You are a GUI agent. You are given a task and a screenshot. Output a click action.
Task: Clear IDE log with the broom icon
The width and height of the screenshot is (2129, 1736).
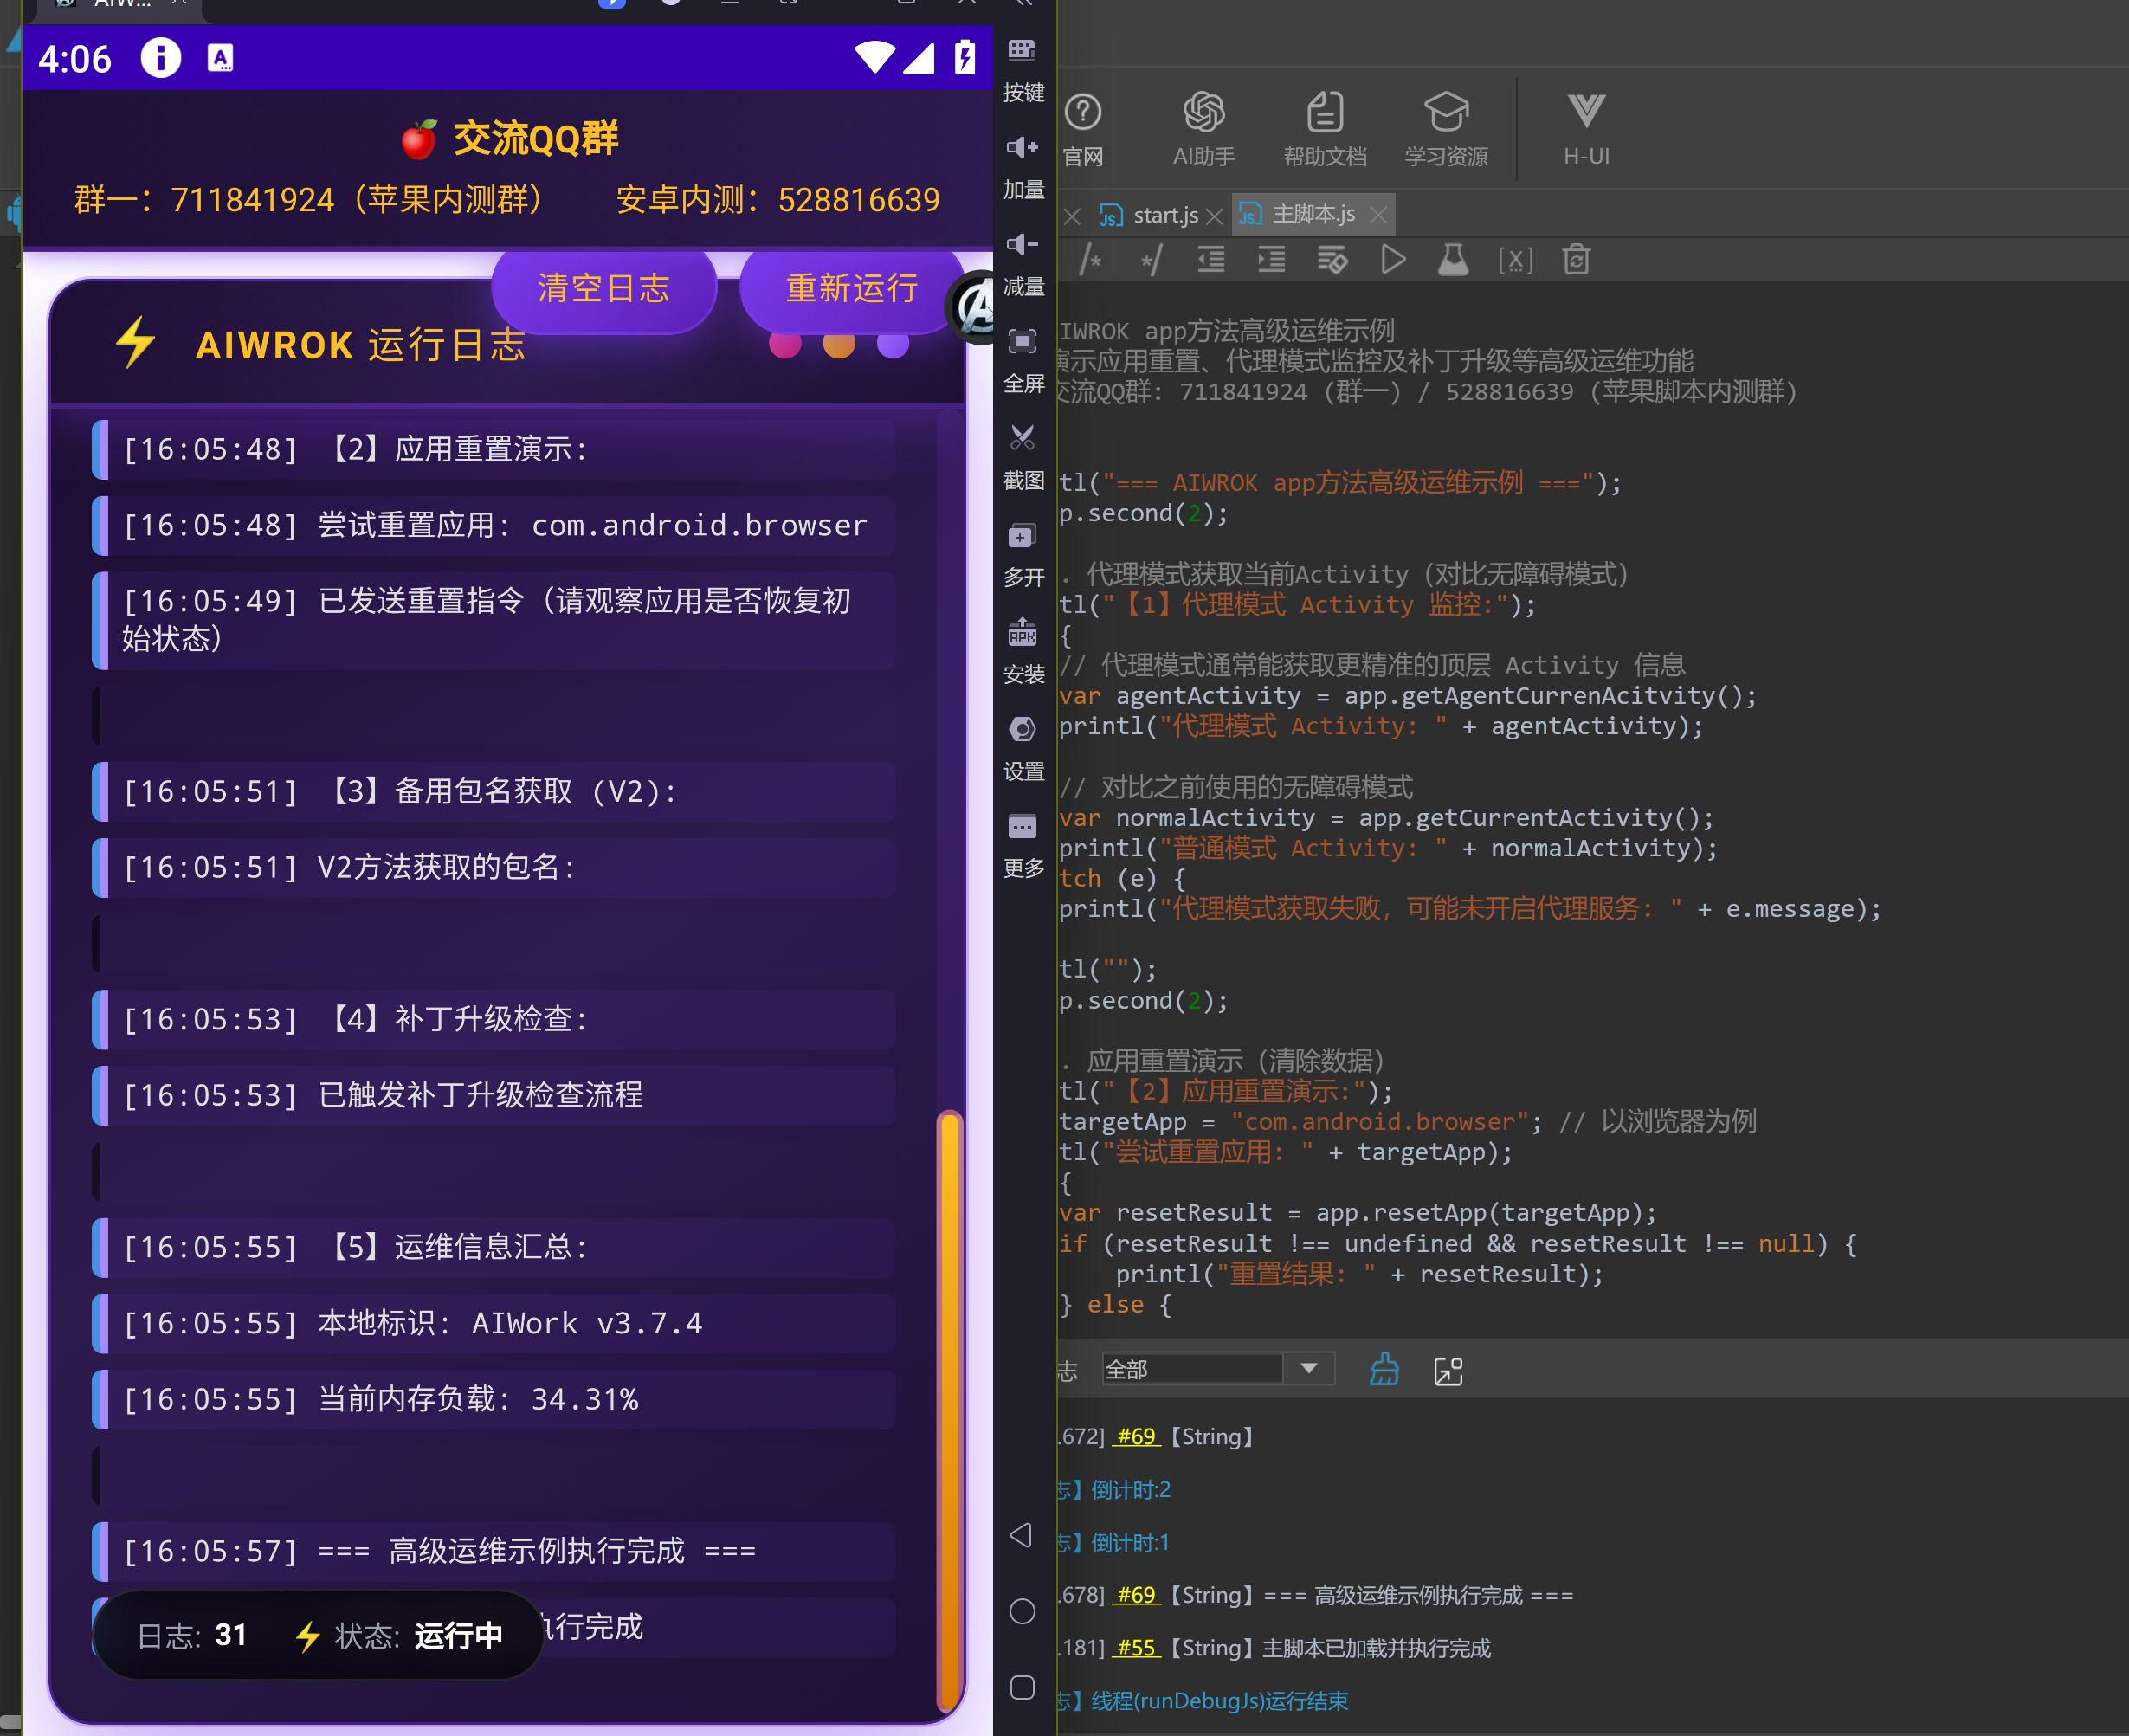pyautogui.click(x=1384, y=1369)
